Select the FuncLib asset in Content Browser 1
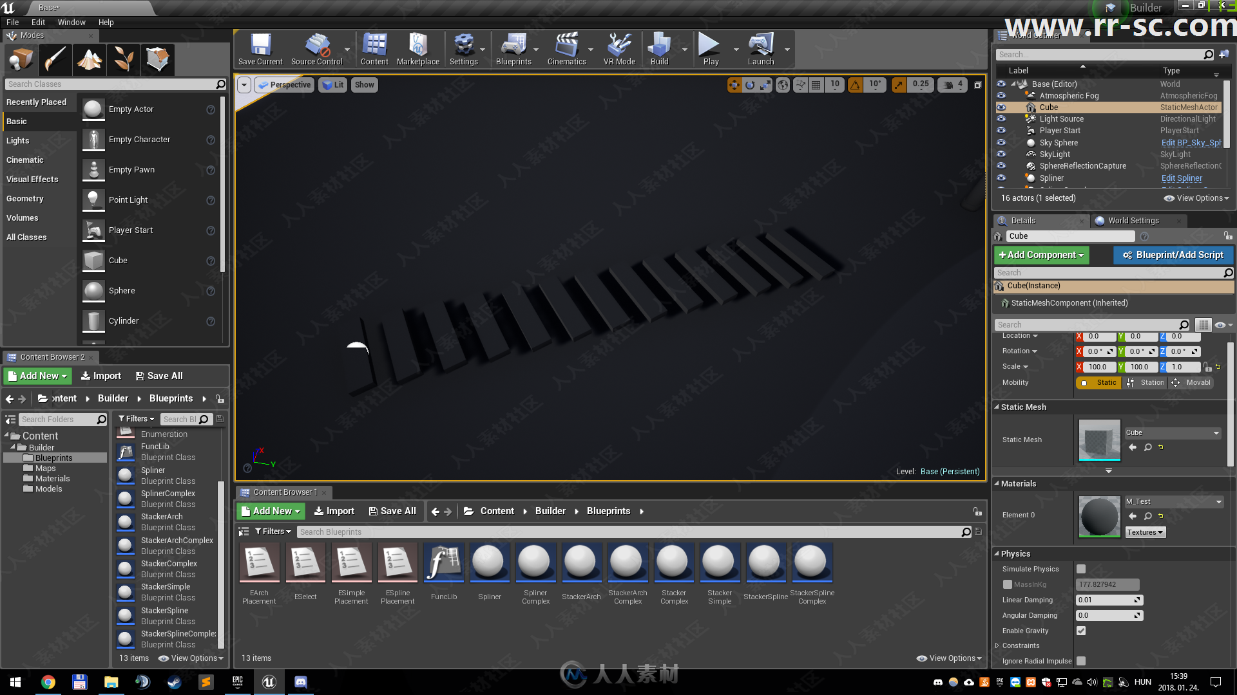Screen dimensions: 1237x695 [x=444, y=572]
